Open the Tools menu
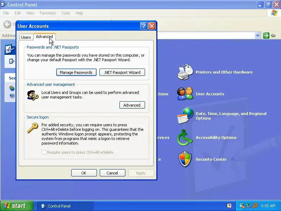 click(x=66, y=13)
